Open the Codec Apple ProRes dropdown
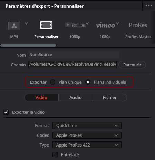This screenshot has width=155, height=160. tap(87, 135)
